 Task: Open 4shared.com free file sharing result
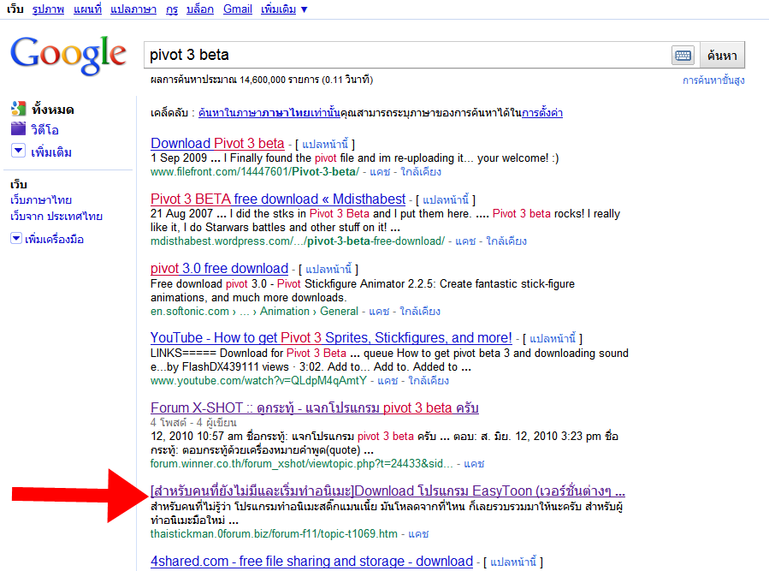(x=311, y=562)
